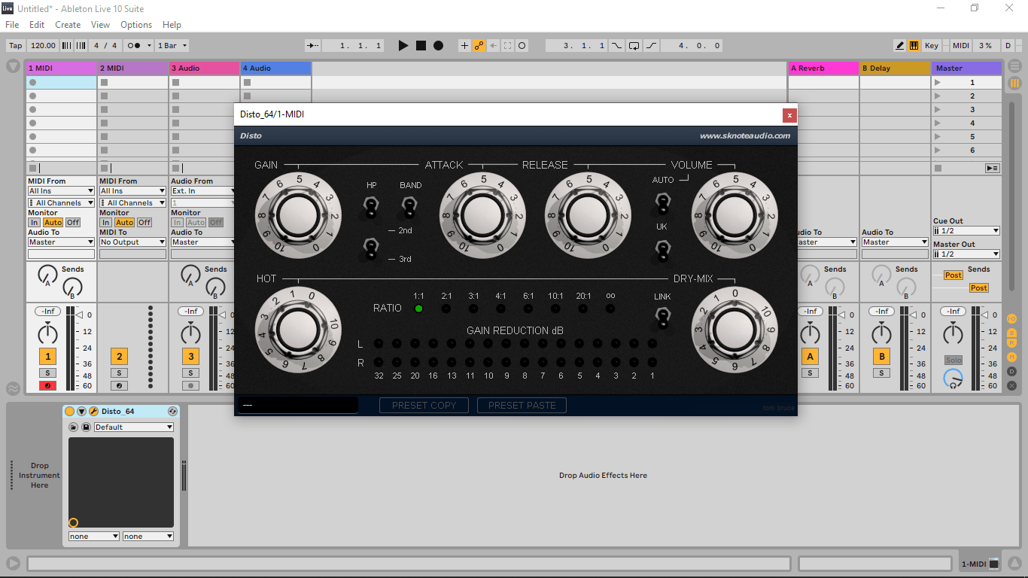Click the PRESET PASTE button
The image size is (1028, 578).
click(x=522, y=406)
